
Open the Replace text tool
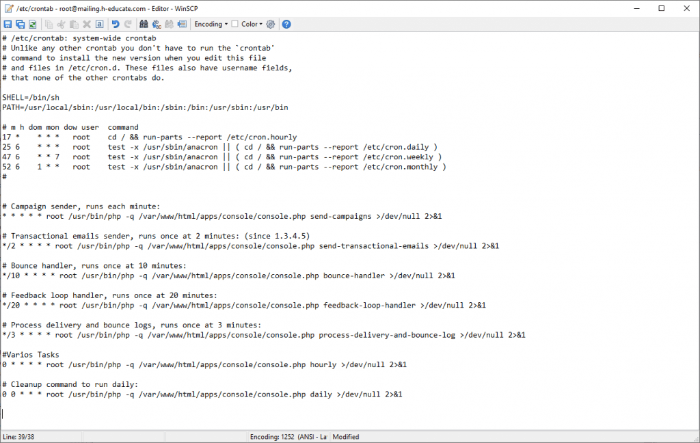pos(157,24)
